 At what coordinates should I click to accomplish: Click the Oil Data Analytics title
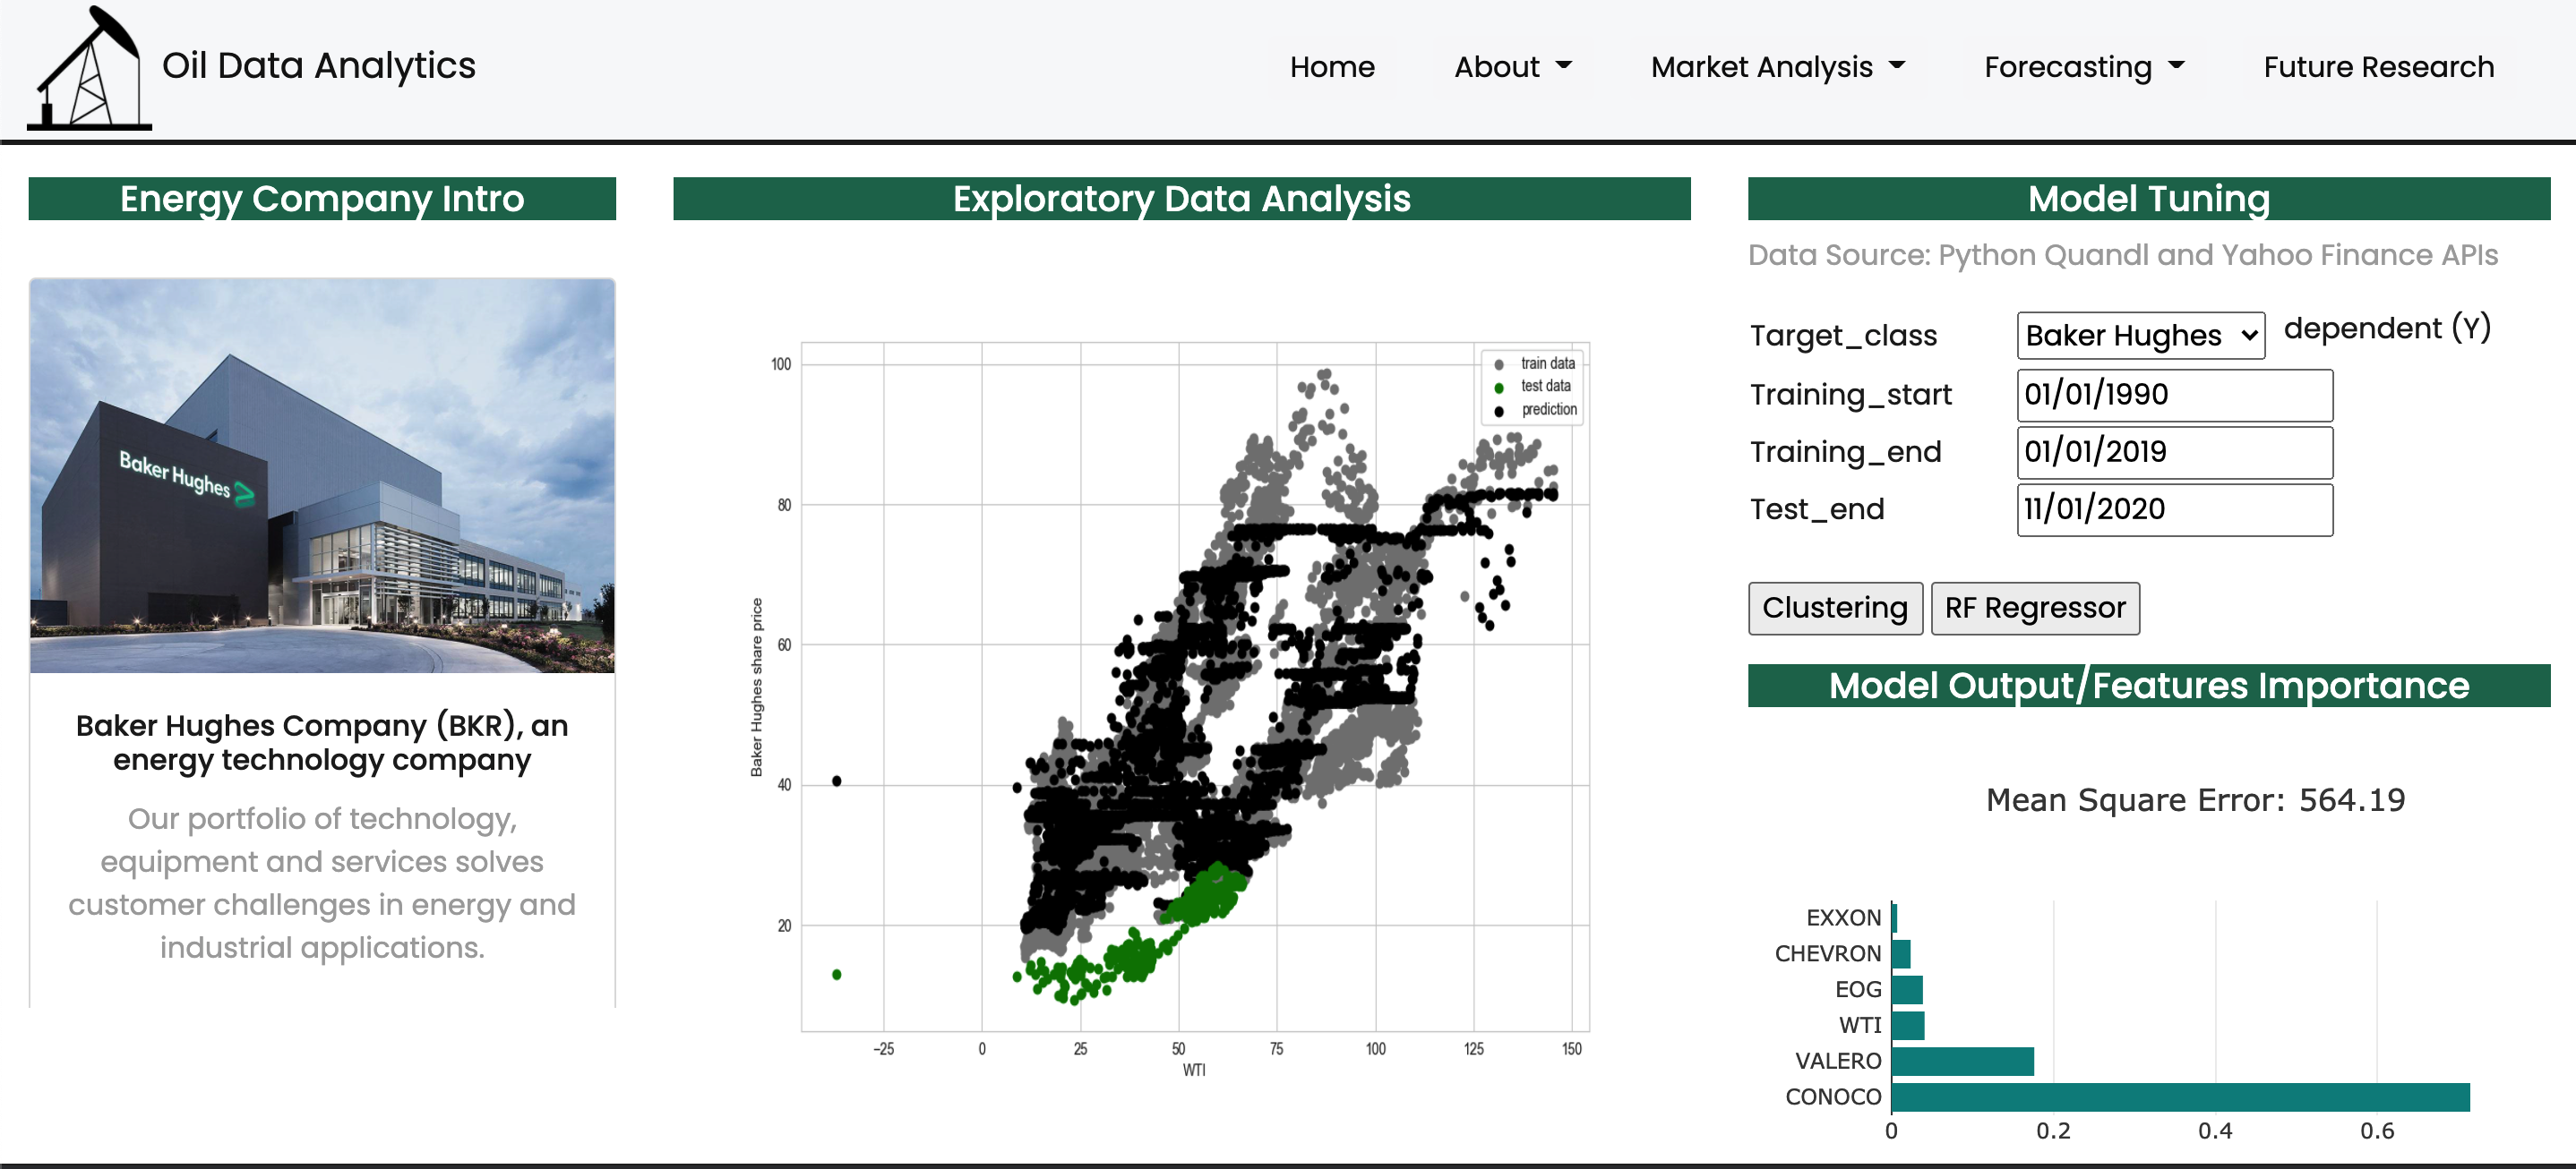coord(318,66)
